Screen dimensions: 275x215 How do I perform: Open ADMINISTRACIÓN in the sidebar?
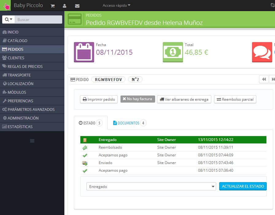tap(32, 118)
